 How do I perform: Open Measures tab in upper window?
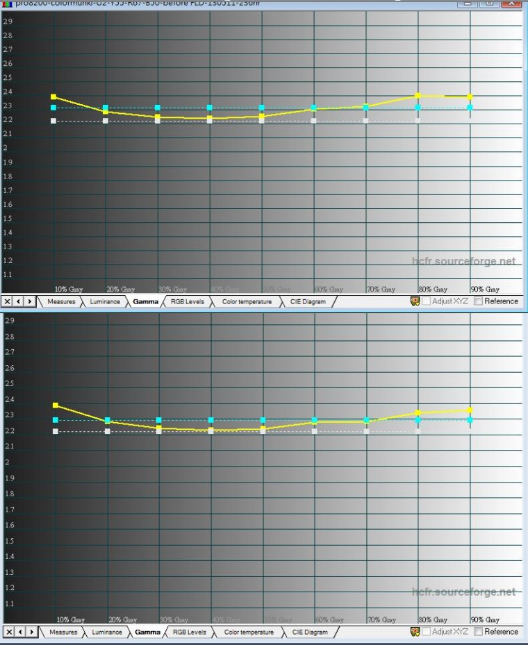click(61, 301)
